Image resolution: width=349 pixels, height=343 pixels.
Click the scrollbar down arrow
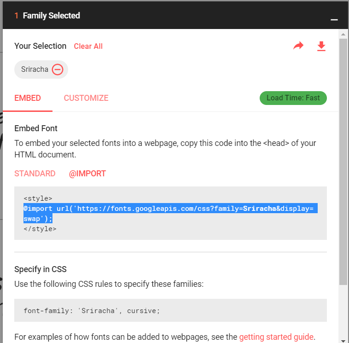click(343, 340)
